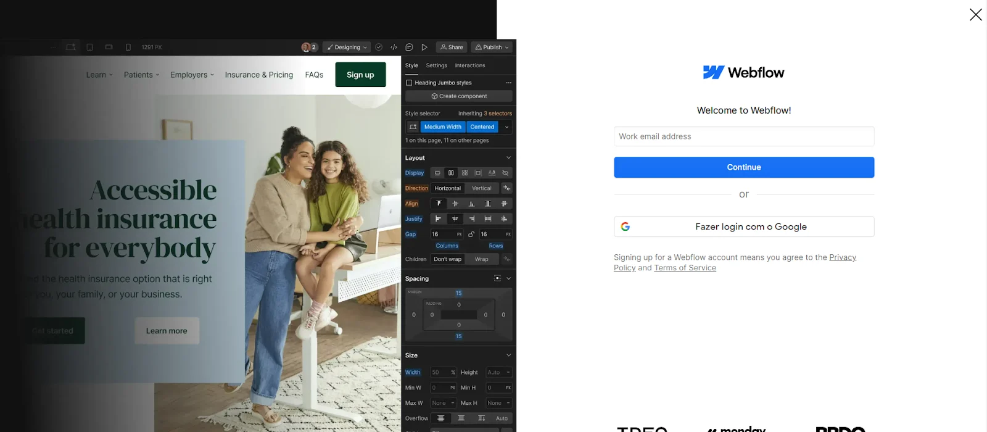Choose justify center icon
This screenshot has width=987, height=432.
pos(455,218)
